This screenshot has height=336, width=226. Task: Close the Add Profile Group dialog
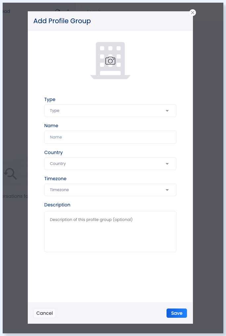click(192, 13)
